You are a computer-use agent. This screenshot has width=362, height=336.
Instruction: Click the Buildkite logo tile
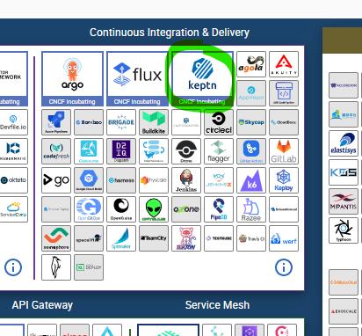[154, 122]
